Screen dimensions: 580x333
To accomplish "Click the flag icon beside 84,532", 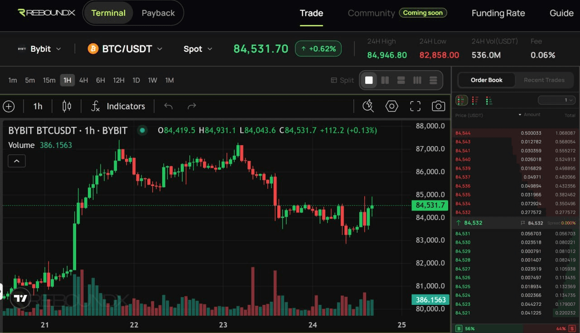I will [523, 223].
